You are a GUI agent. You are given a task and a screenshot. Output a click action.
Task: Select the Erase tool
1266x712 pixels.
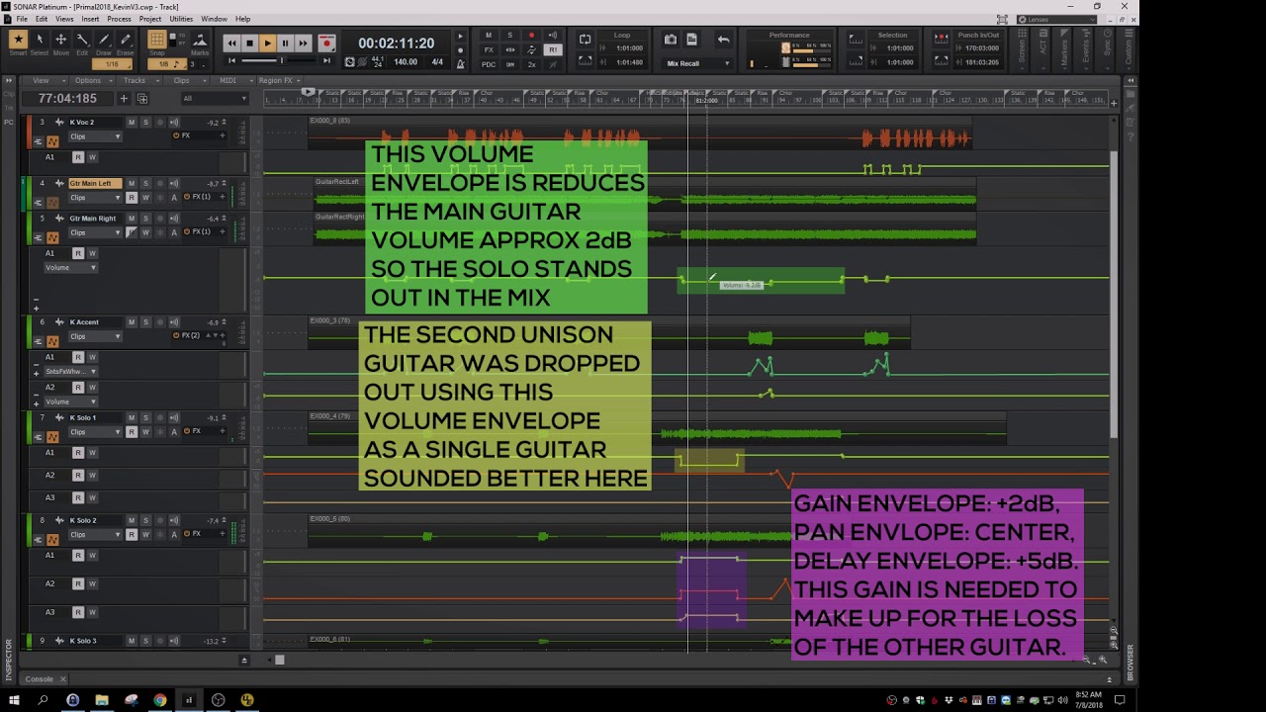pos(126,41)
